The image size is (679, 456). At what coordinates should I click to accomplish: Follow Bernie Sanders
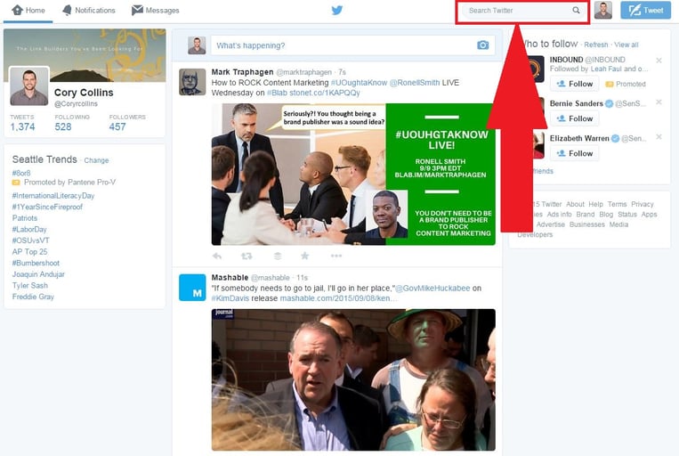pos(574,118)
